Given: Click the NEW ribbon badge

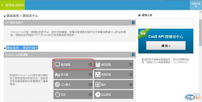Looking at the screenshot, I should coord(143,34).
